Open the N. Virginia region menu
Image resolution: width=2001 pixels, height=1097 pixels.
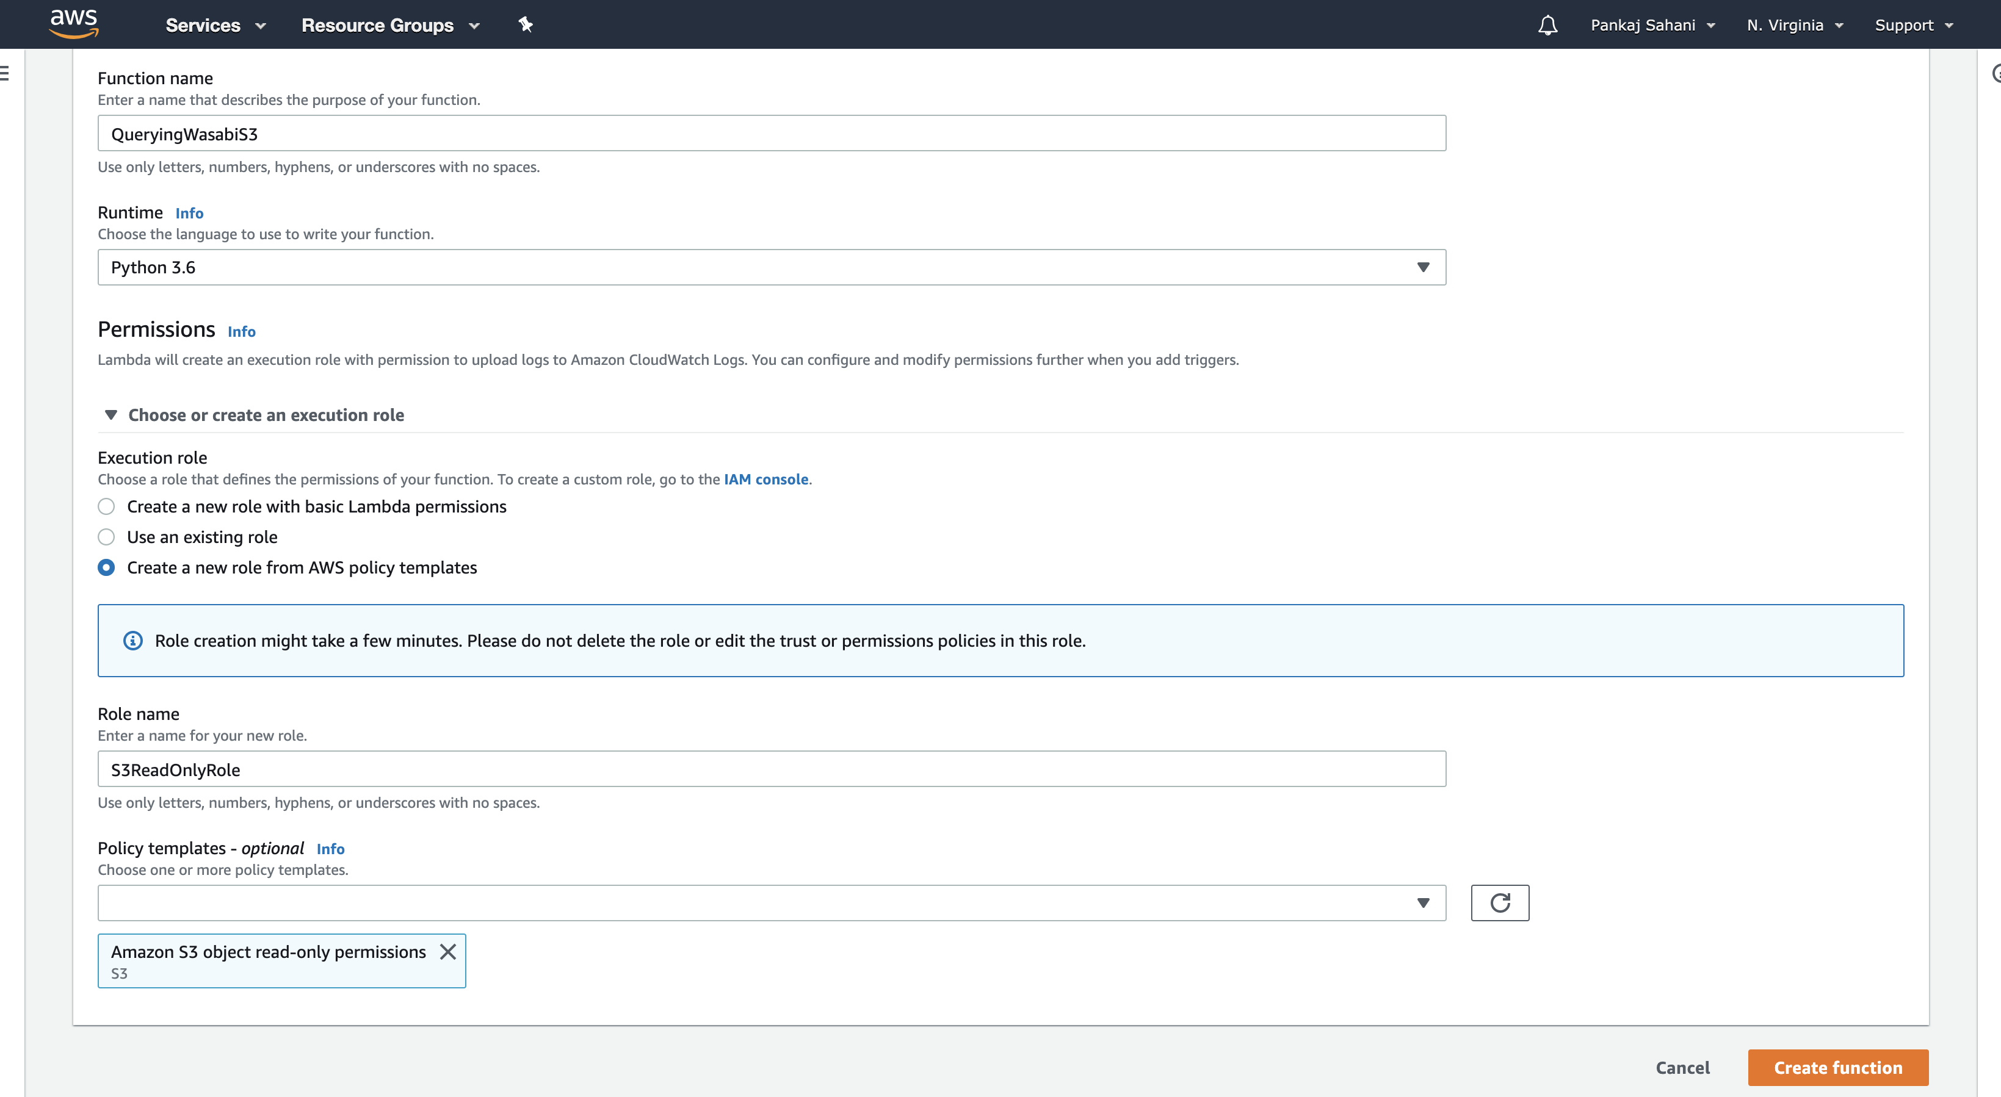pyautogui.click(x=1795, y=25)
